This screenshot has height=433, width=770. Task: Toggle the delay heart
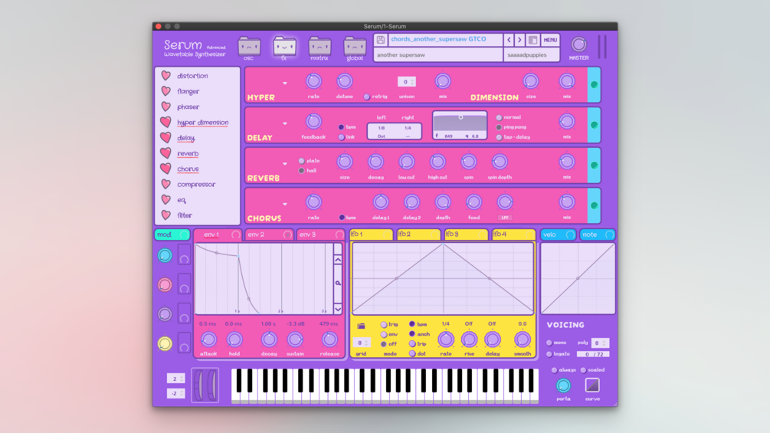(166, 137)
